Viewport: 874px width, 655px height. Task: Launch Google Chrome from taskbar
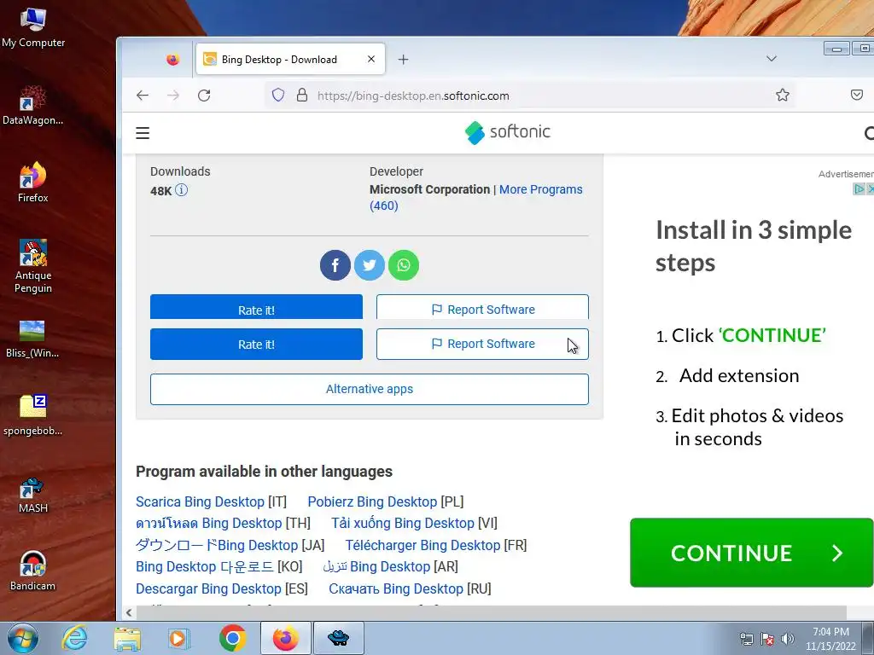coord(232,638)
